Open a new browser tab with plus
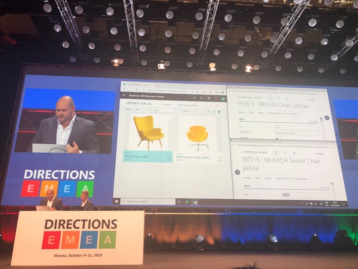This screenshot has width=358, height=269. 157,85
